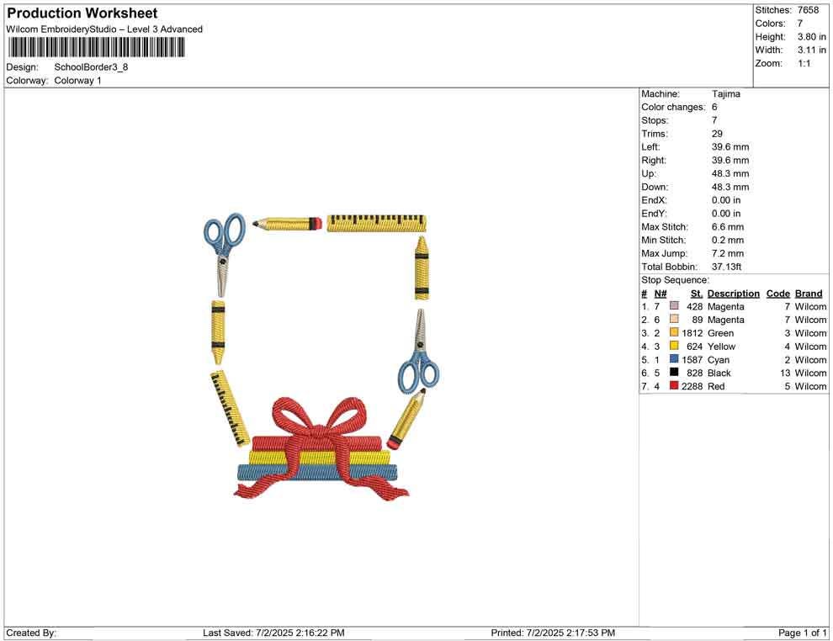This screenshot has height=641, width=833.
Task: Click the Brand column header
Action: point(809,294)
